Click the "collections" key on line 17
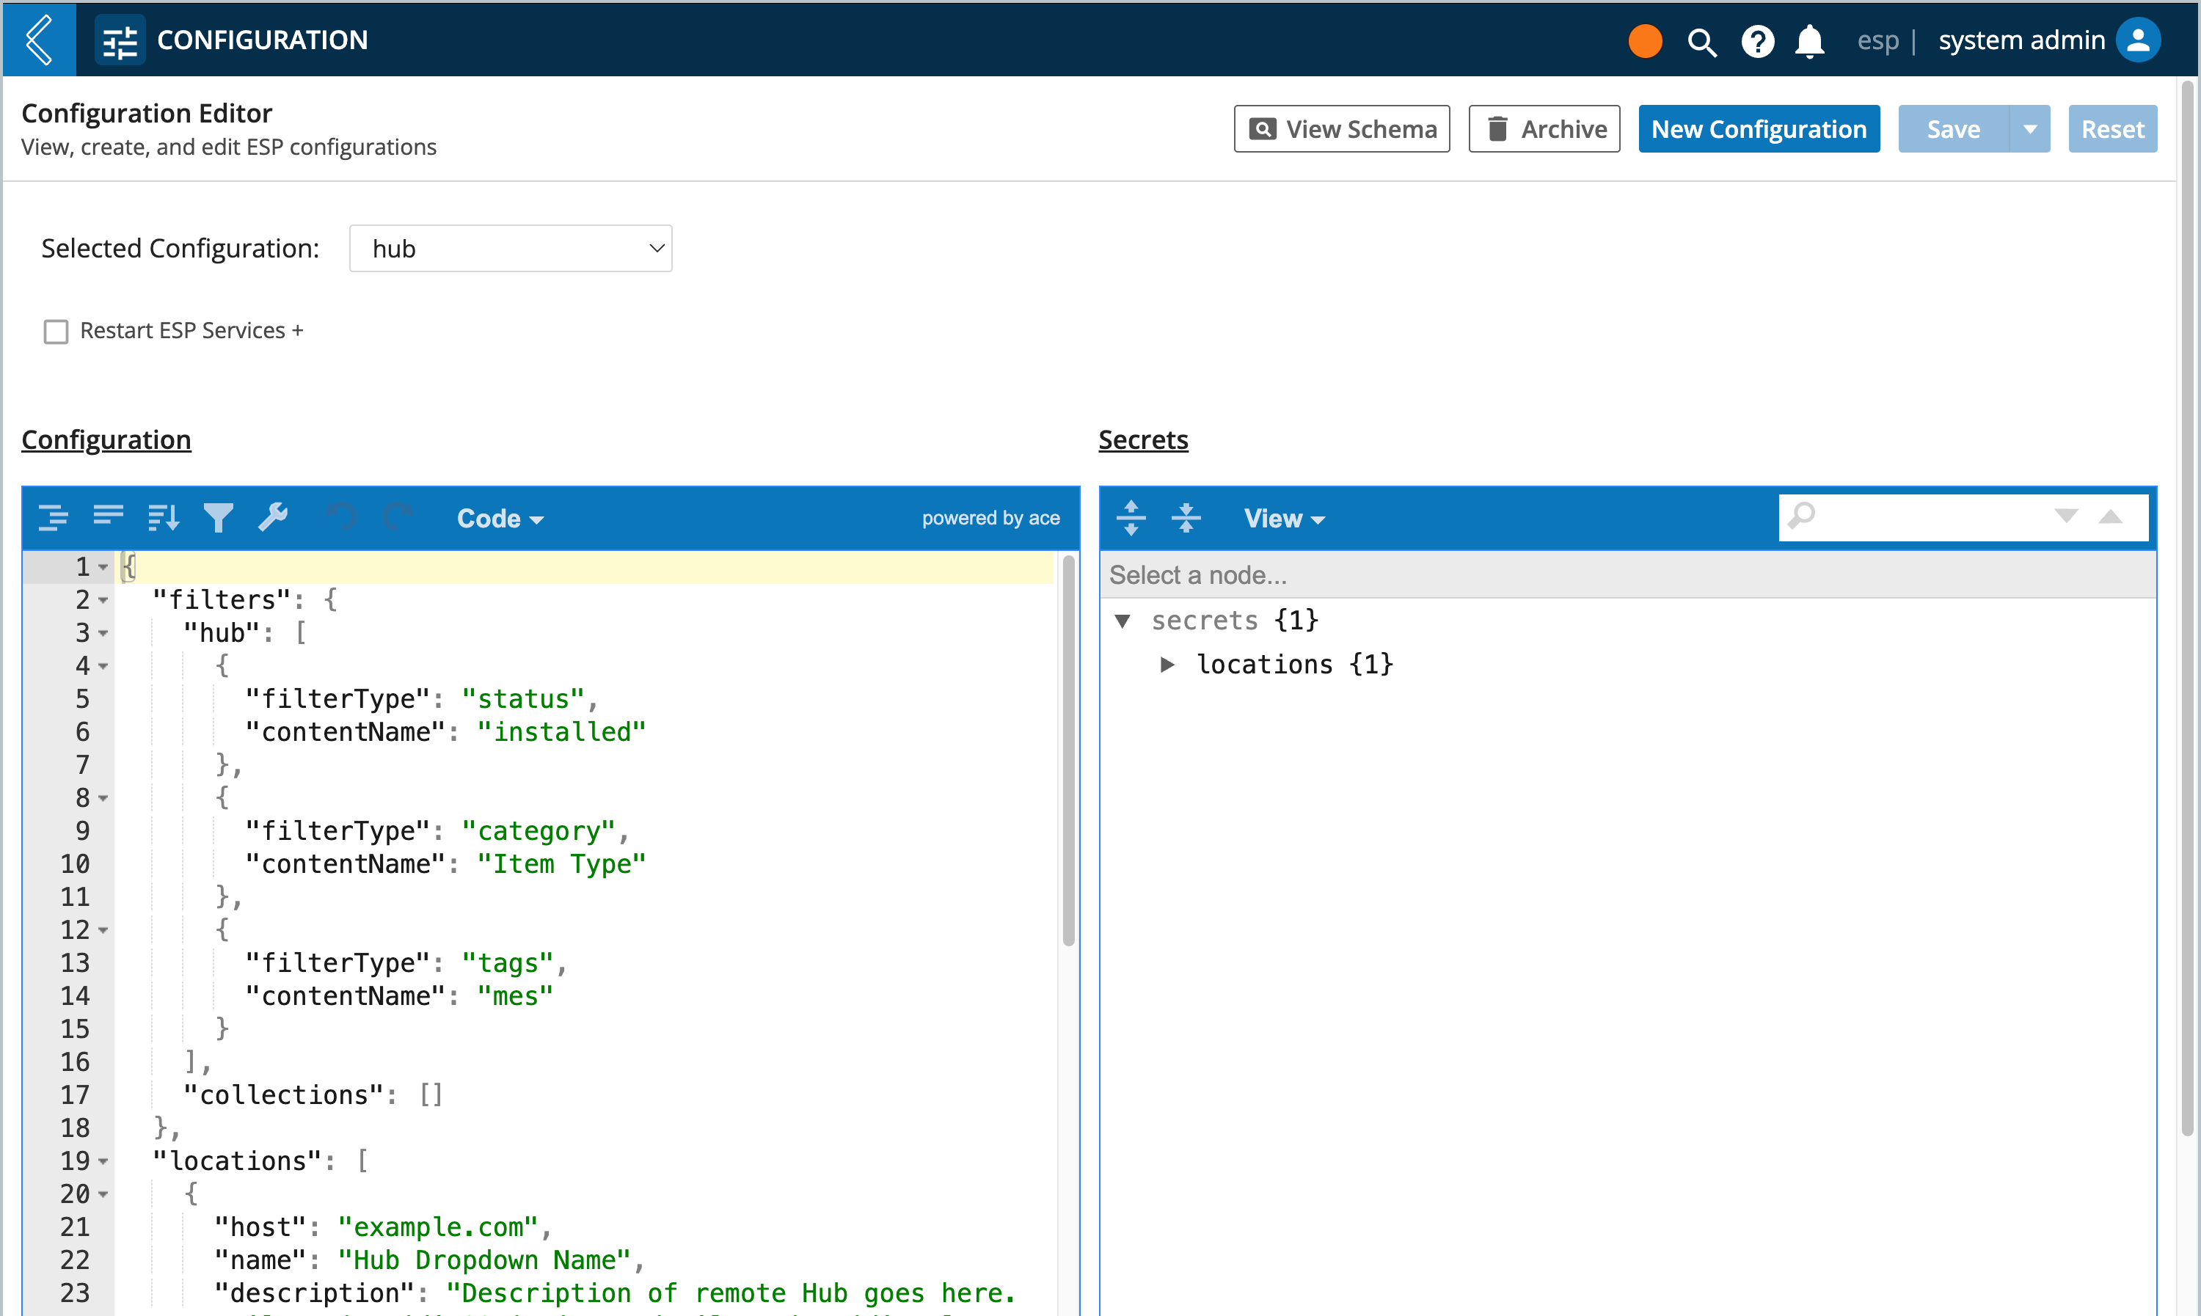The image size is (2201, 1316). click(284, 1095)
